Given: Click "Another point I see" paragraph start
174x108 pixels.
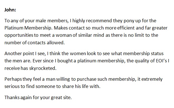Looking at the screenshot, I should coord(25,53).
